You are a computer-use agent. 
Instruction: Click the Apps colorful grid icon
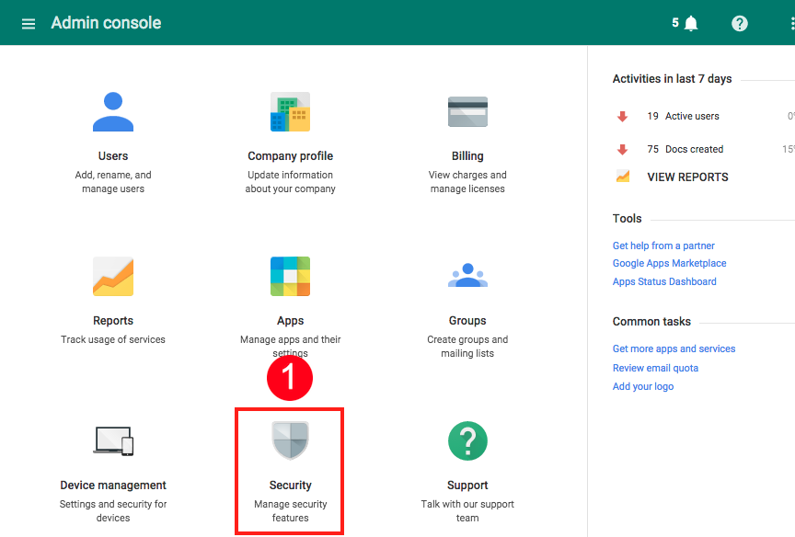tap(290, 276)
